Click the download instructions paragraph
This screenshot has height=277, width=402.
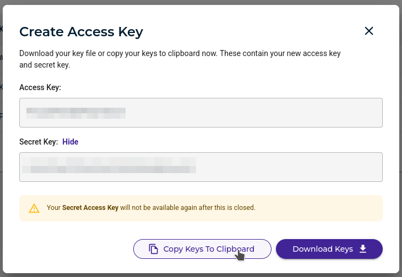180,59
